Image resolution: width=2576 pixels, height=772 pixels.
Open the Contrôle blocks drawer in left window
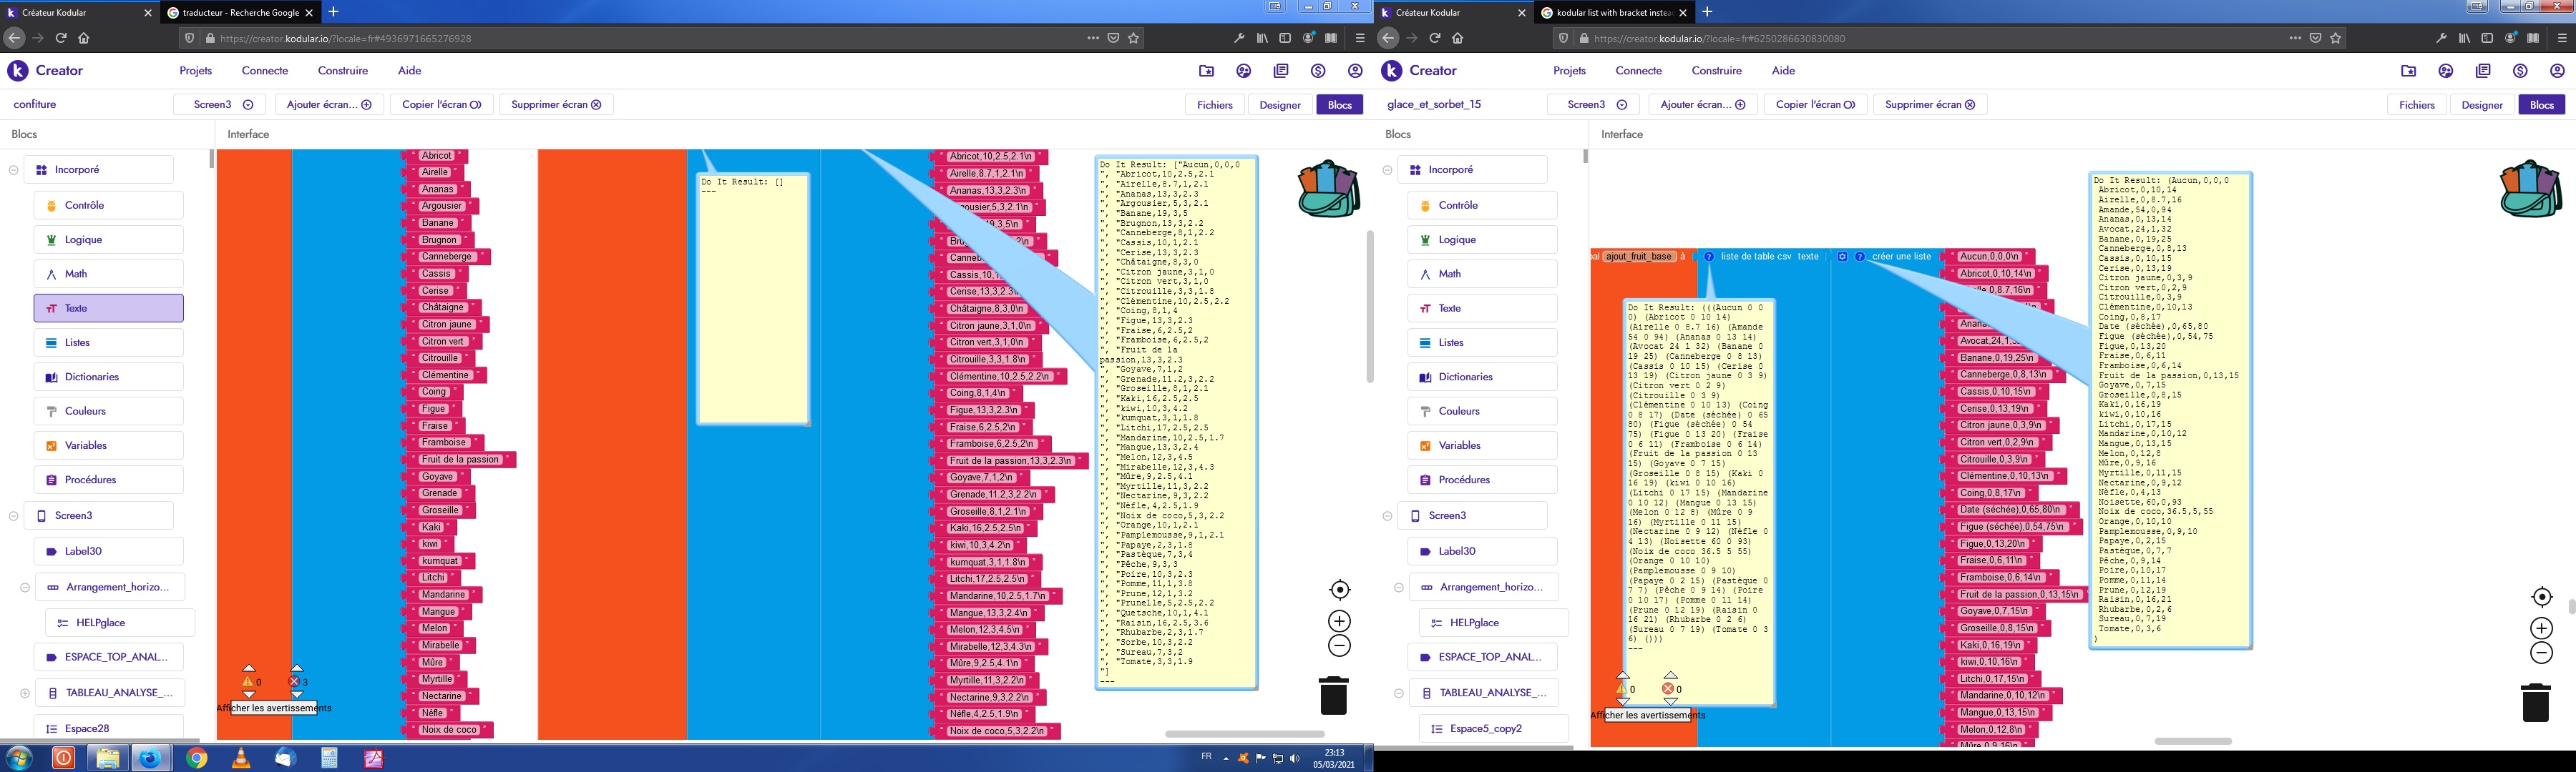pos(108,206)
